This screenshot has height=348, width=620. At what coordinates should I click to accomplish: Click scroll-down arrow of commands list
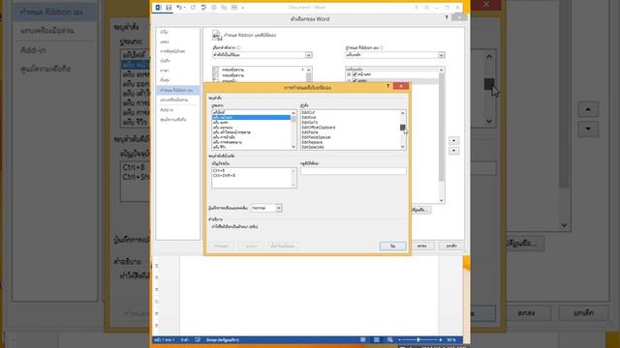[x=403, y=147]
